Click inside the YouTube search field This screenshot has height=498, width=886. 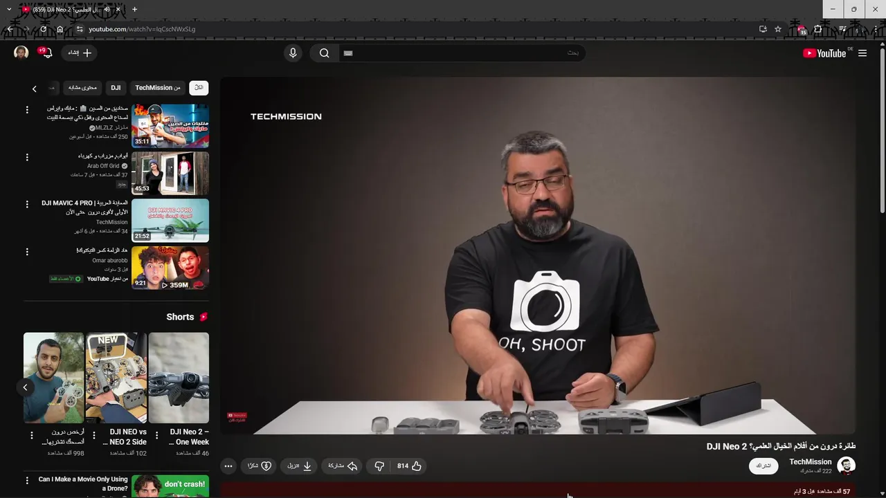(x=462, y=53)
